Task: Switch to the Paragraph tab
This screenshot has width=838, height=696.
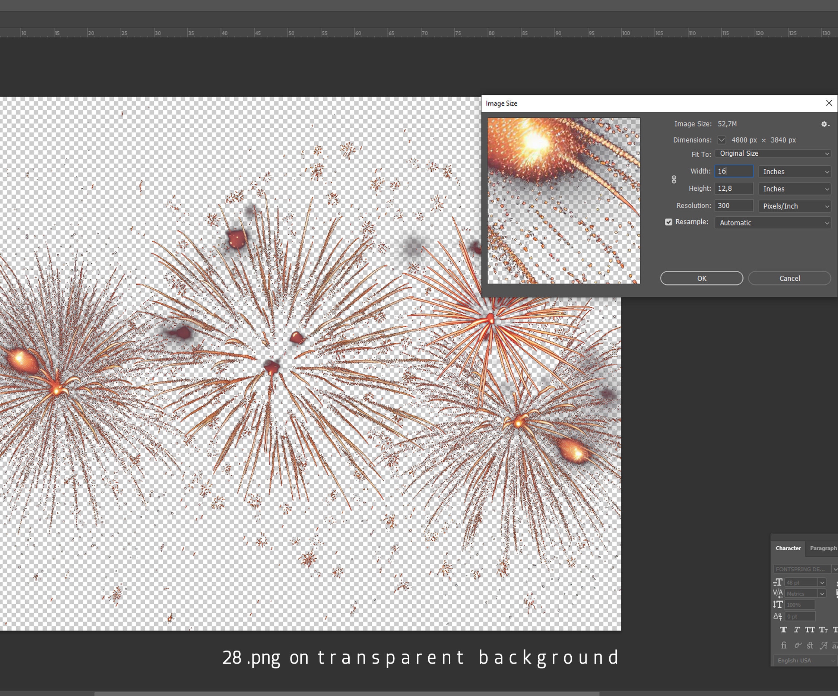Action: [x=823, y=548]
